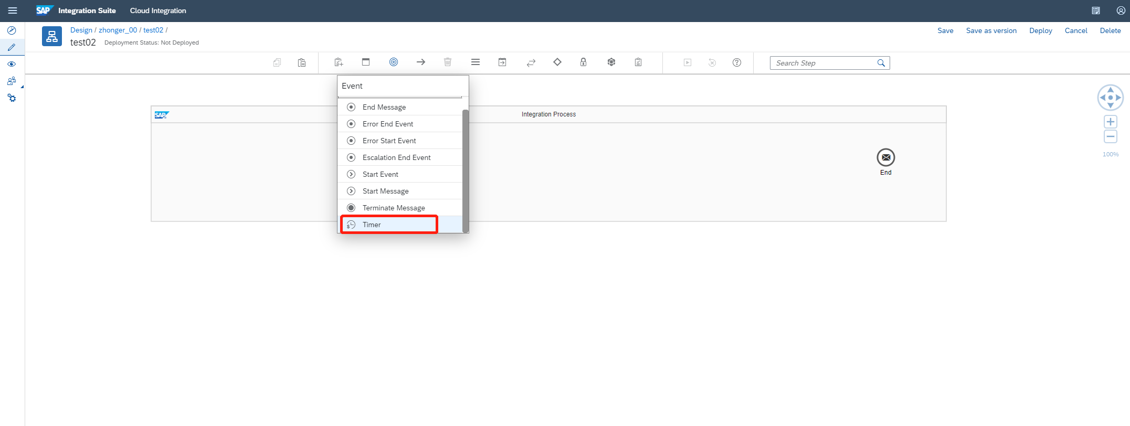1130x426 pixels.
Task: Click the SAP logo in header
Action: click(45, 10)
